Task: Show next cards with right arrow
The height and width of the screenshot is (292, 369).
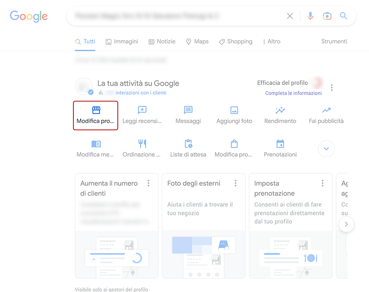Action: point(346,224)
